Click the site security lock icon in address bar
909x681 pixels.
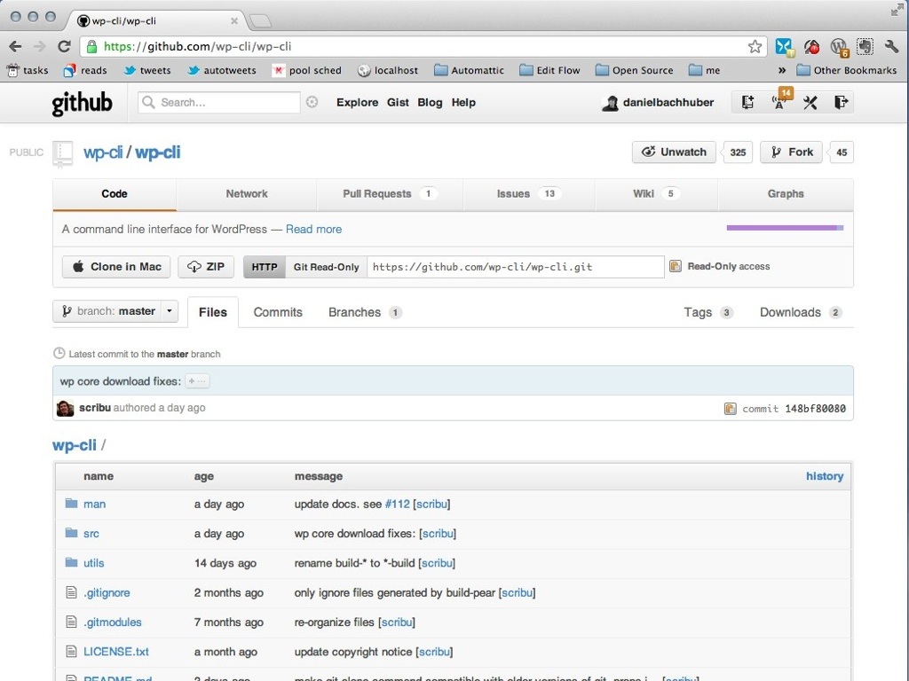91,46
